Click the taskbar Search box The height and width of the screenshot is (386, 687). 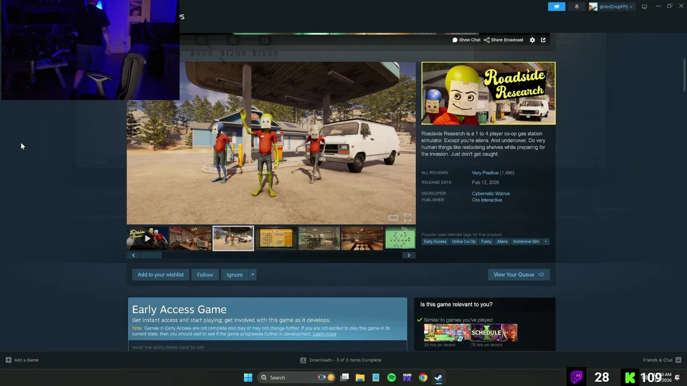tap(297, 377)
